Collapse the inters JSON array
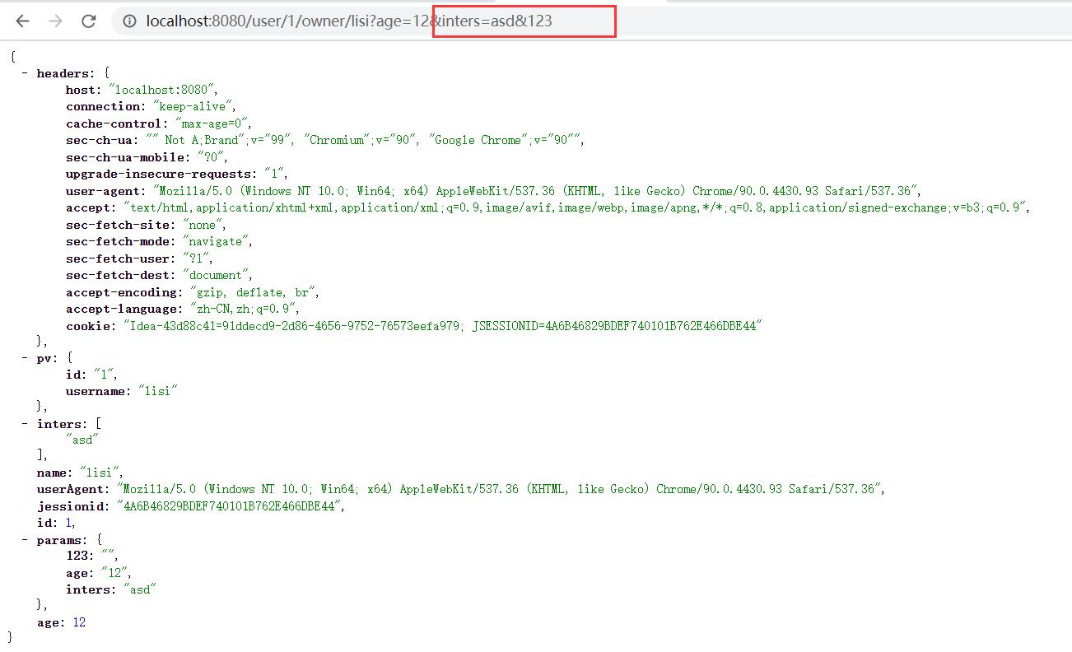Screen dimensions: 1072x652 click(x=25, y=424)
